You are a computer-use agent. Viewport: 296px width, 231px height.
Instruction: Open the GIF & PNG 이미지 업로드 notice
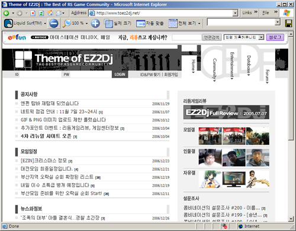(x=63, y=120)
